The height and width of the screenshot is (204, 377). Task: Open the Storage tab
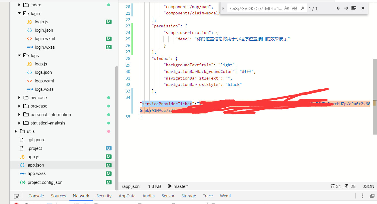tap(188, 196)
